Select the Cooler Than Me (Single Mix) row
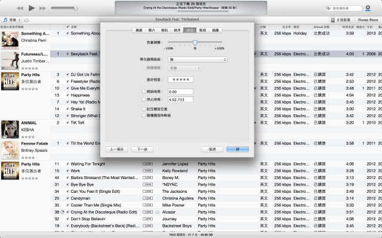This screenshot has height=238, width=382. [216, 205]
